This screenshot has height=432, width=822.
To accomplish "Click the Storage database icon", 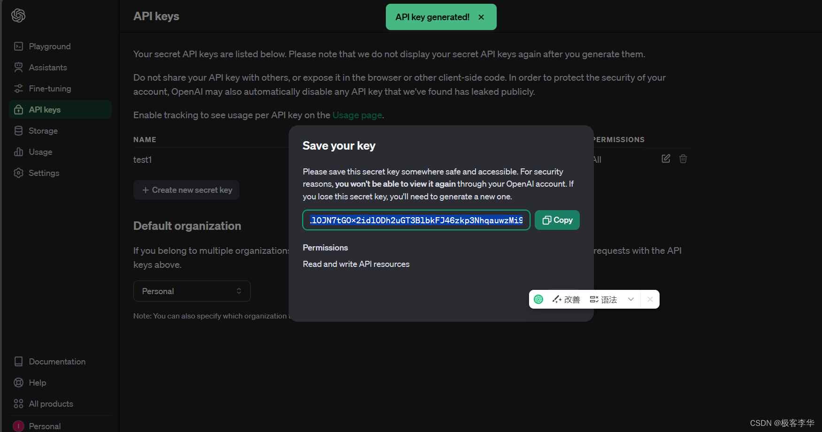I will pyautogui.click(x=19, y=131).
